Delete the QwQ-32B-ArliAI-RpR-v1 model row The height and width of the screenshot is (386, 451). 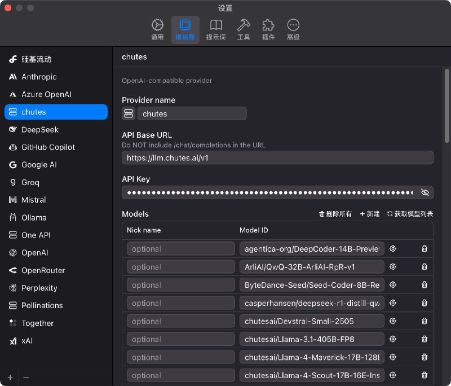click(425, 267)
